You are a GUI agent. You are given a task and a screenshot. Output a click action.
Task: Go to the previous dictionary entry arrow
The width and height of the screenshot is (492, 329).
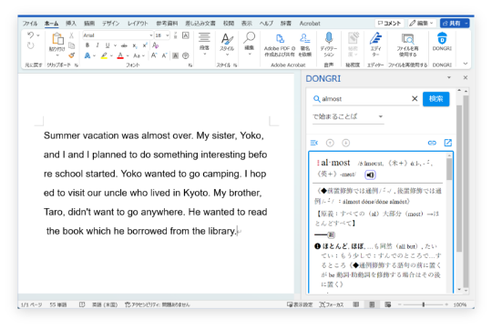click(x=330, y=143)
